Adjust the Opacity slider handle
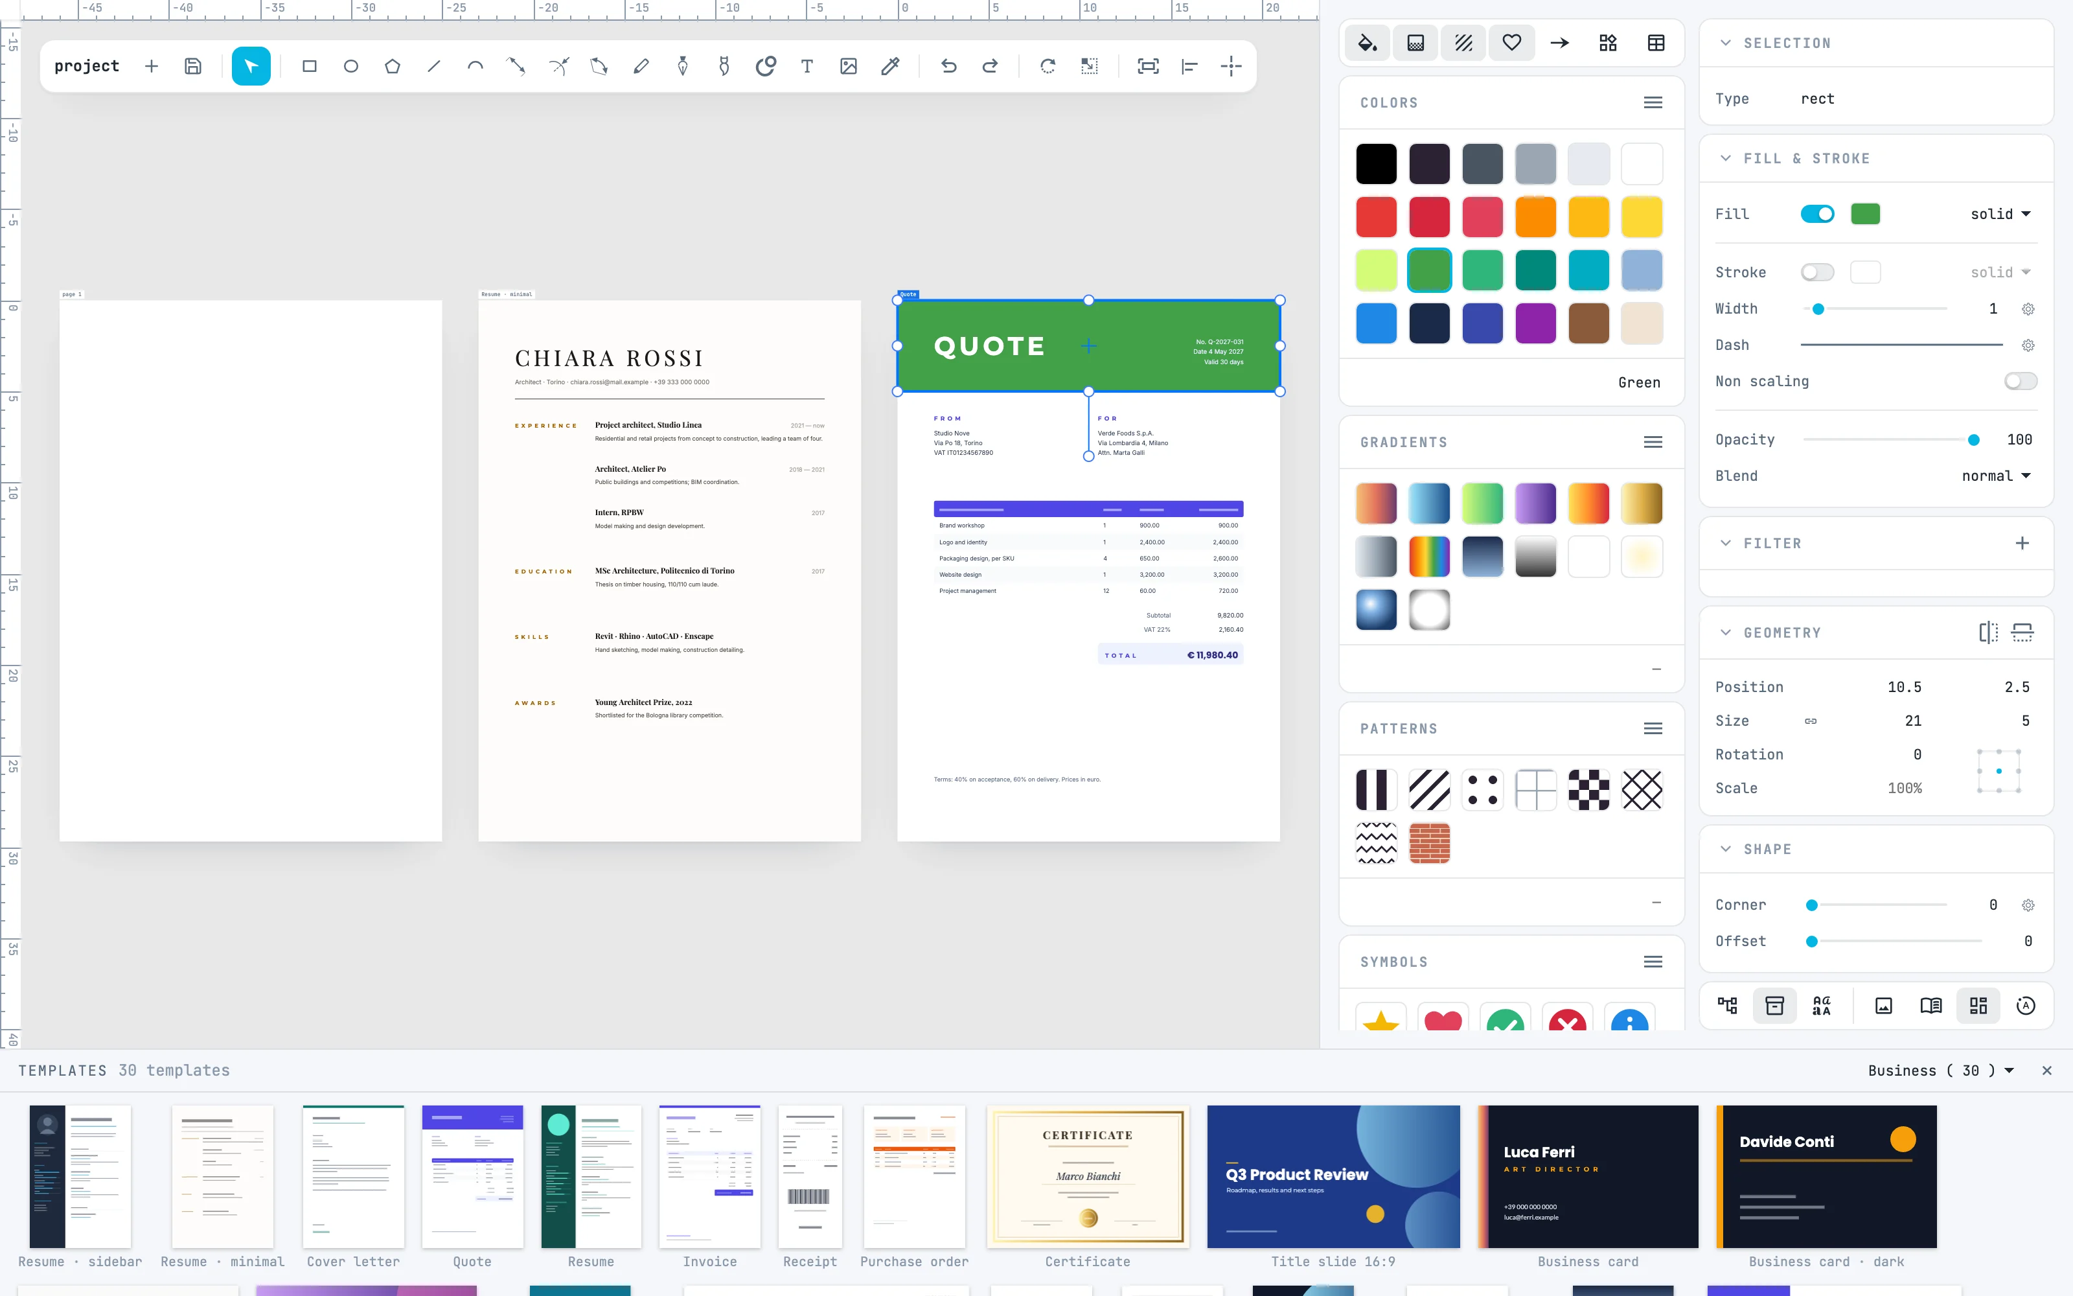 pos(1974,440)
